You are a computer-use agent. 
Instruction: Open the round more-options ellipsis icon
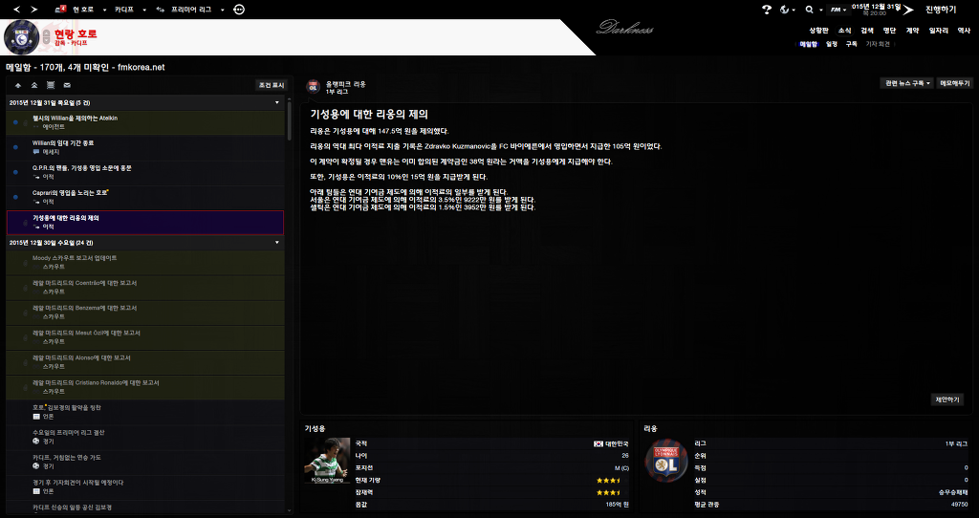(x=238, y=10)
